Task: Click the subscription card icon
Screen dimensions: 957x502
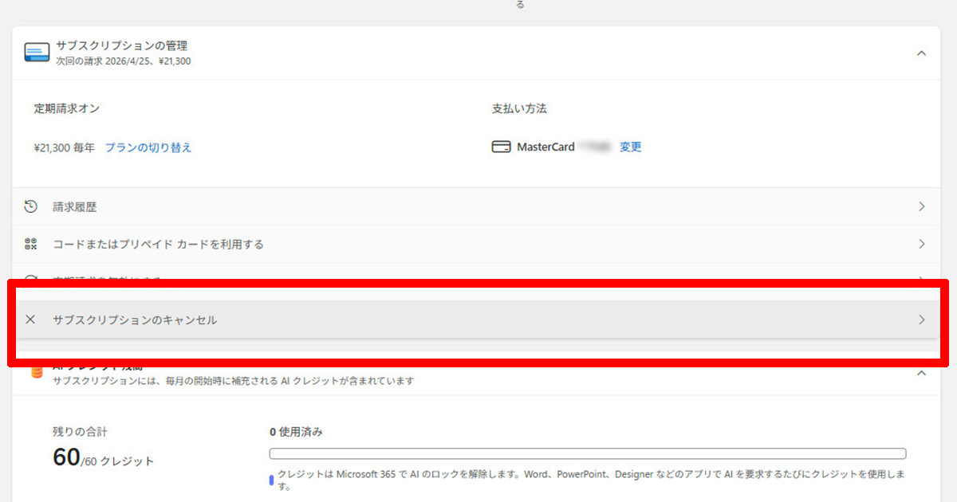Action: pos(37,53)
